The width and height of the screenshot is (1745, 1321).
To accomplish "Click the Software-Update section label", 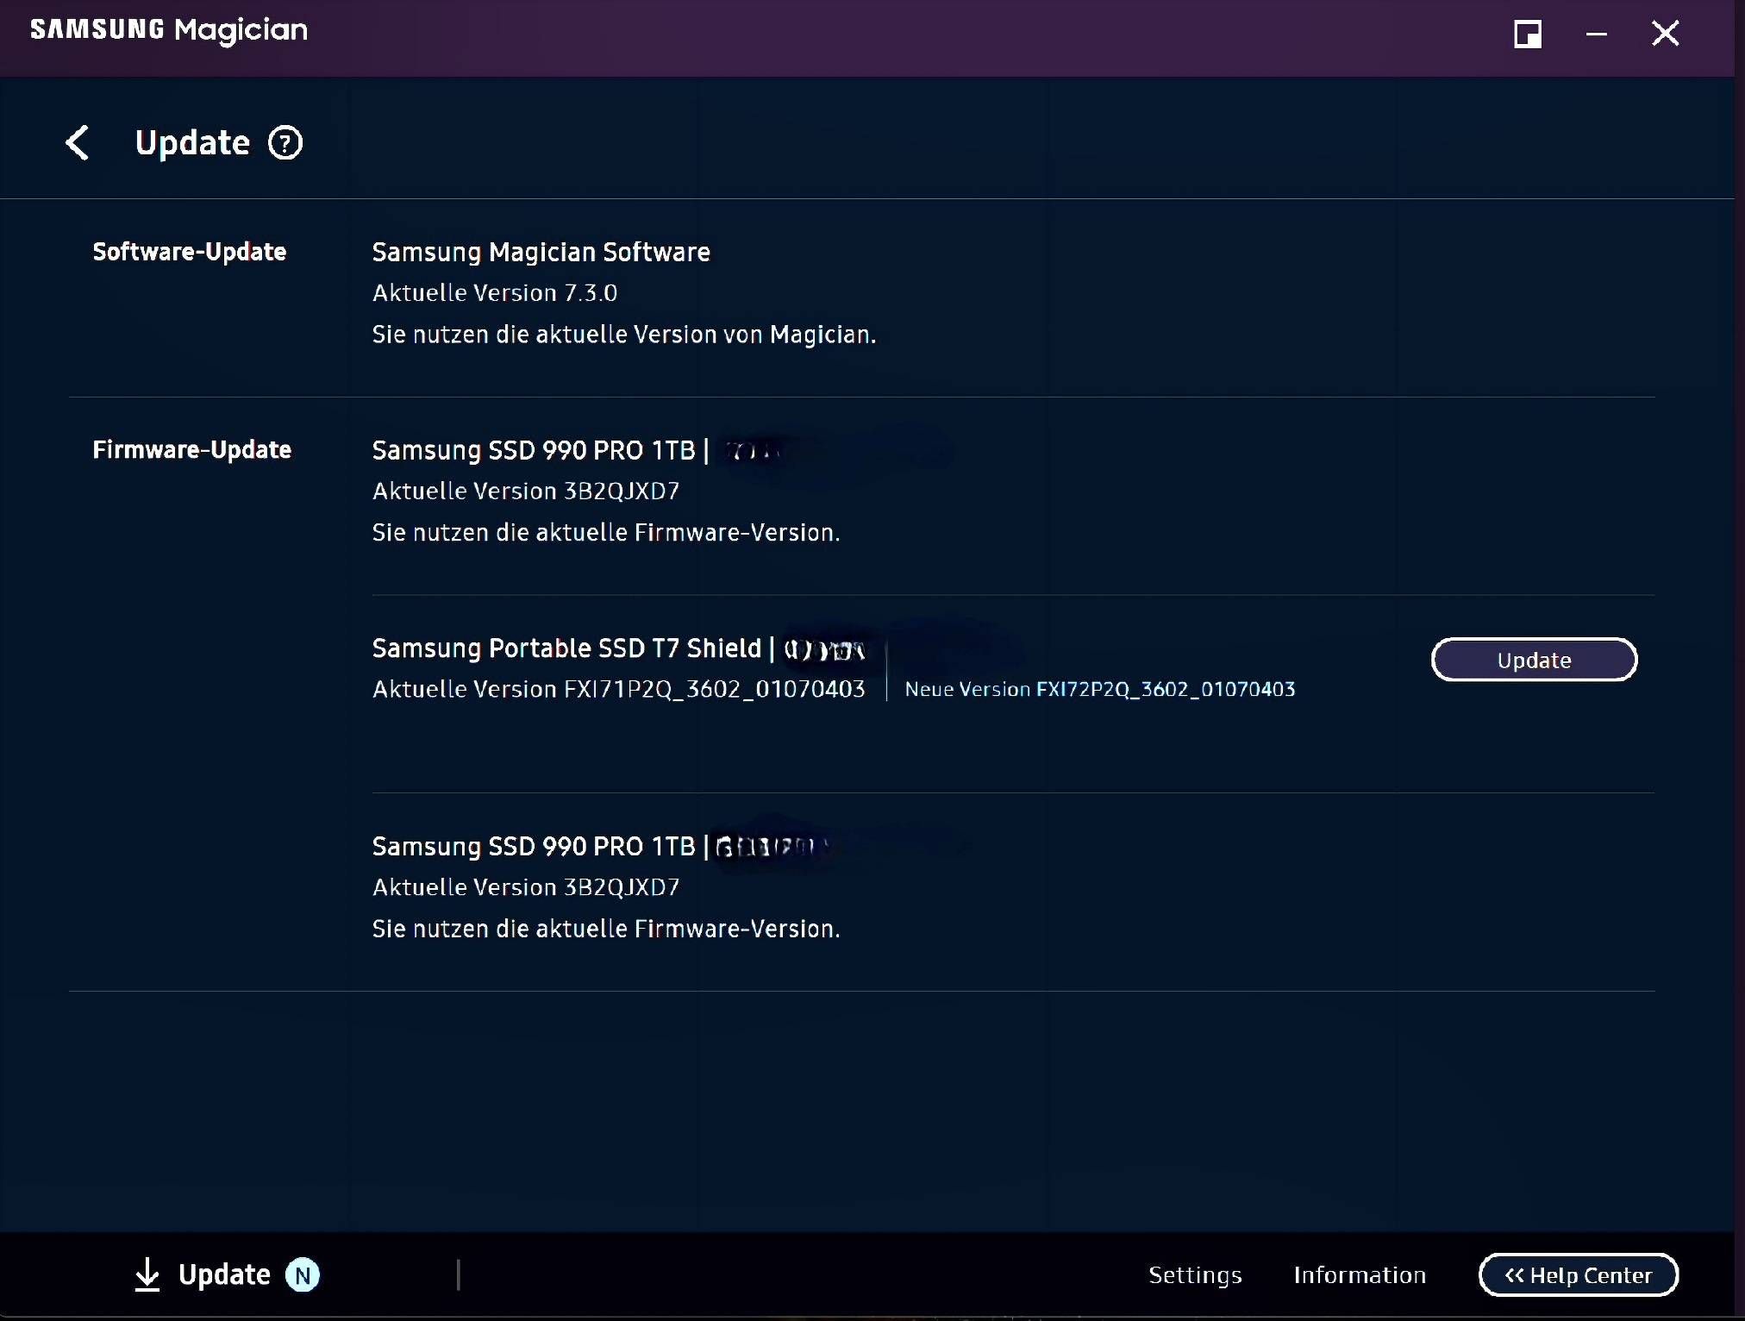I will [x=189, y=252].
